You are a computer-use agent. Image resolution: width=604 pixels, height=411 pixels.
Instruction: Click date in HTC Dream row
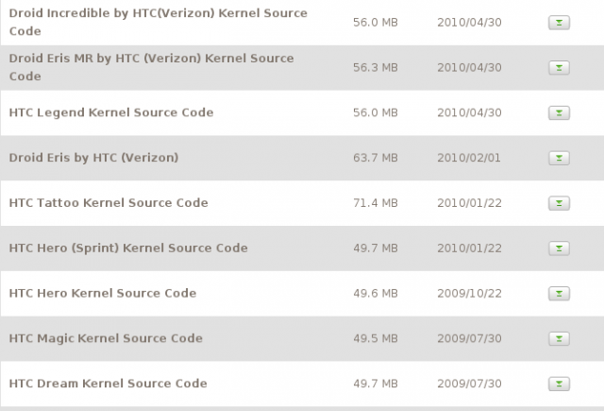469,384
